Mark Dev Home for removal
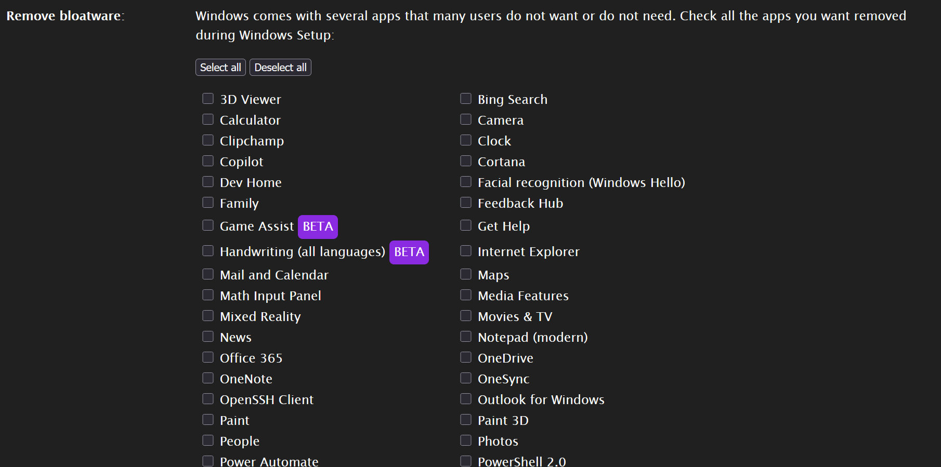Viewport: 941px width, 467px height. pyautogui.click(x=208, y=182)
